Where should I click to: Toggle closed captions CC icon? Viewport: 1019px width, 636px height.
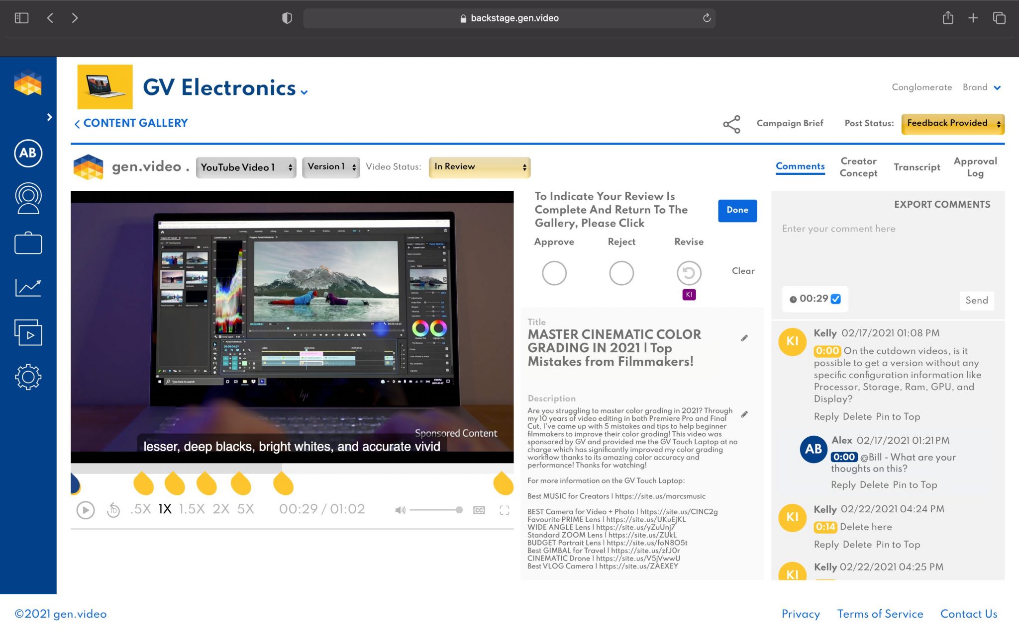click(x=479, y=510)
